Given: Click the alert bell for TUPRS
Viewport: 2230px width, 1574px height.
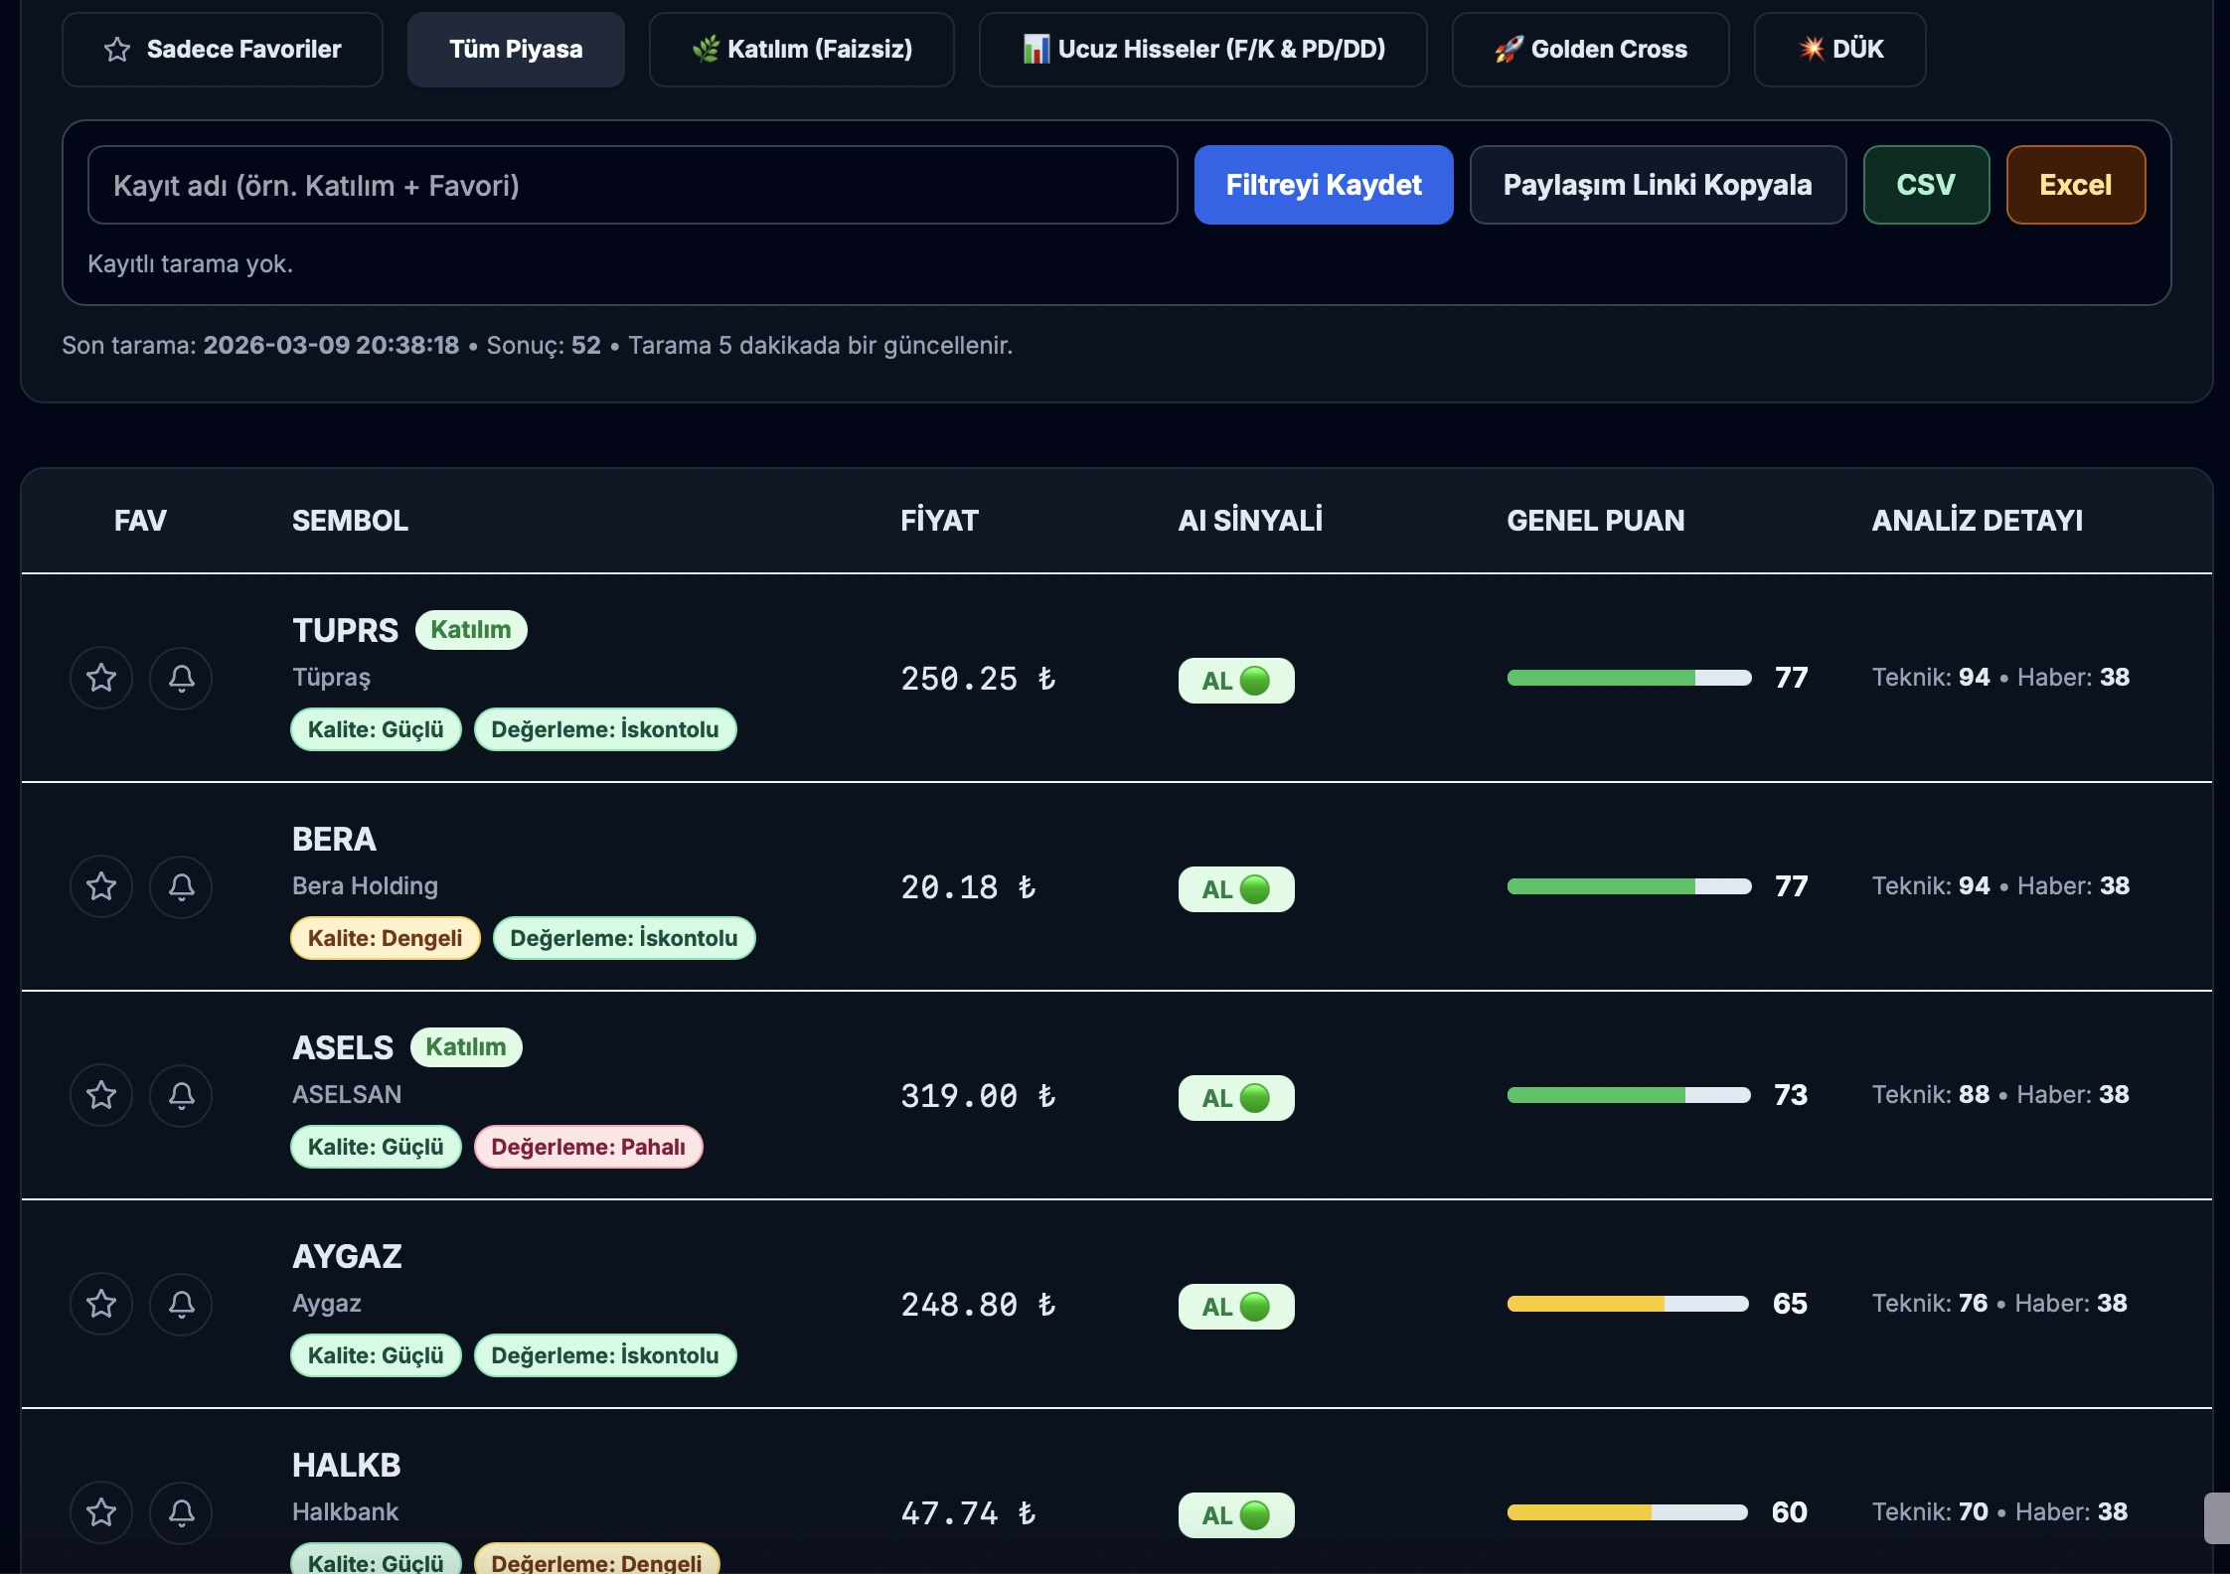Looking at the screenshot, I should (181, 678).
